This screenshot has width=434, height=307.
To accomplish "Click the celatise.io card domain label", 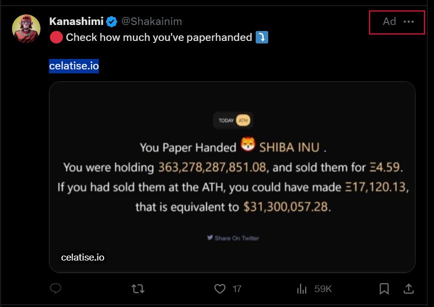I will pyautogui.click(x=82, y=257).
